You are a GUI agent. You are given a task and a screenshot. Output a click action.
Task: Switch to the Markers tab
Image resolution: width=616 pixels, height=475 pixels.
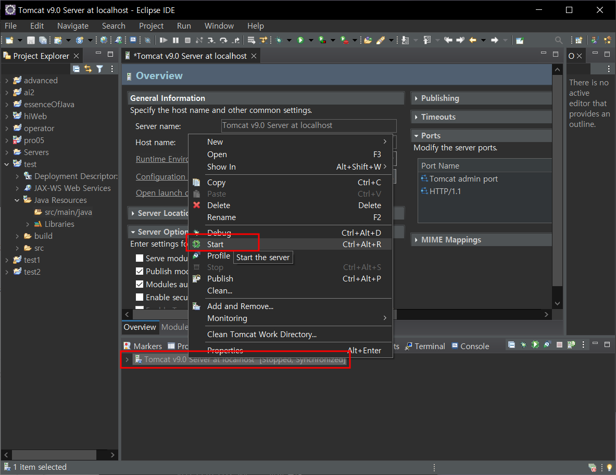[143, 346]
